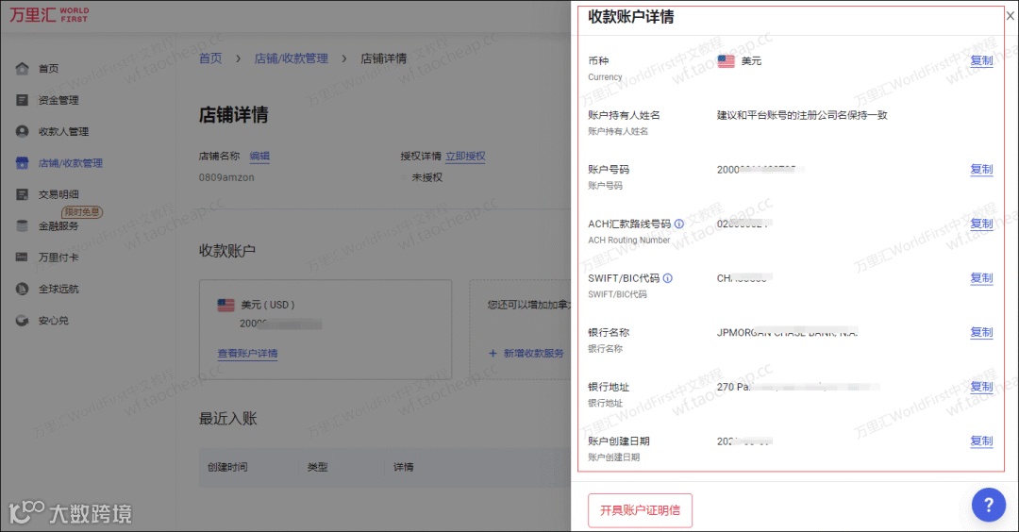Copy the 银行地址 via 复制
Viewport: 1019px width, 532px height.
tap(981, 387)
